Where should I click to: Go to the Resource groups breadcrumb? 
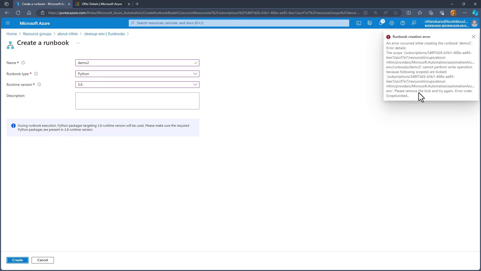click(x=37, y=34)
